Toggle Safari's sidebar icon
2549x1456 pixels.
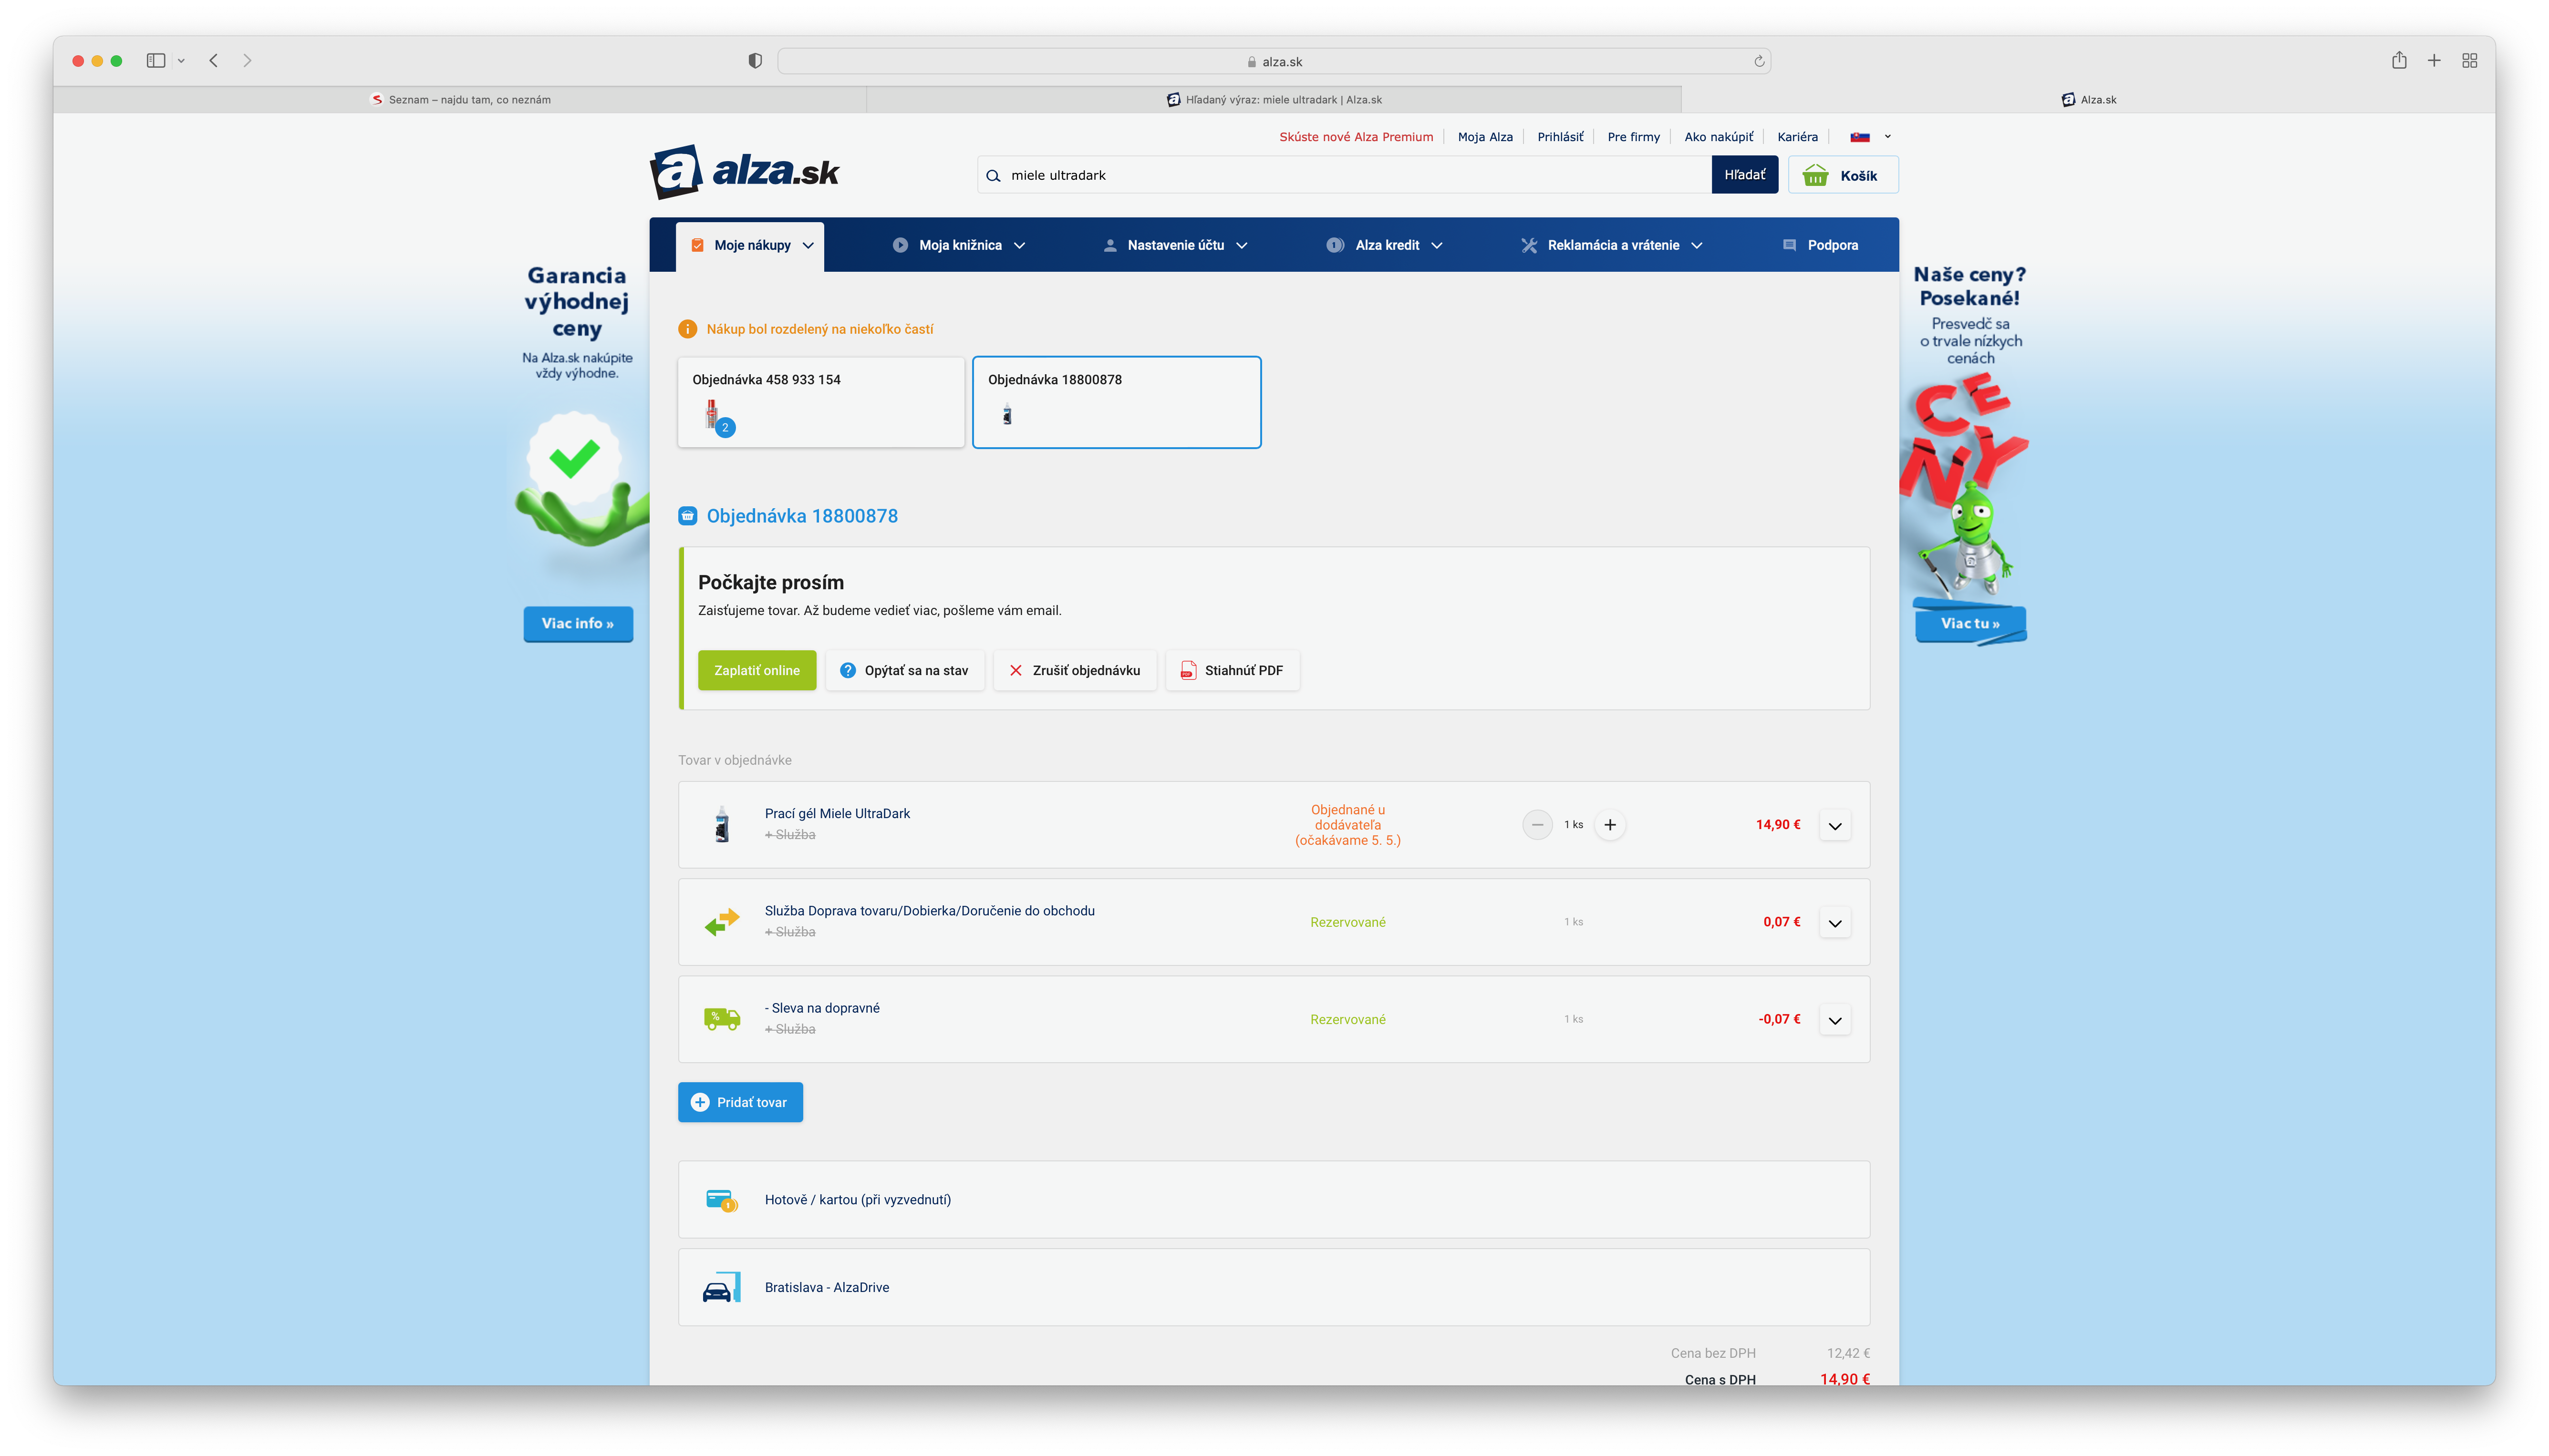(x=156, y=61)
